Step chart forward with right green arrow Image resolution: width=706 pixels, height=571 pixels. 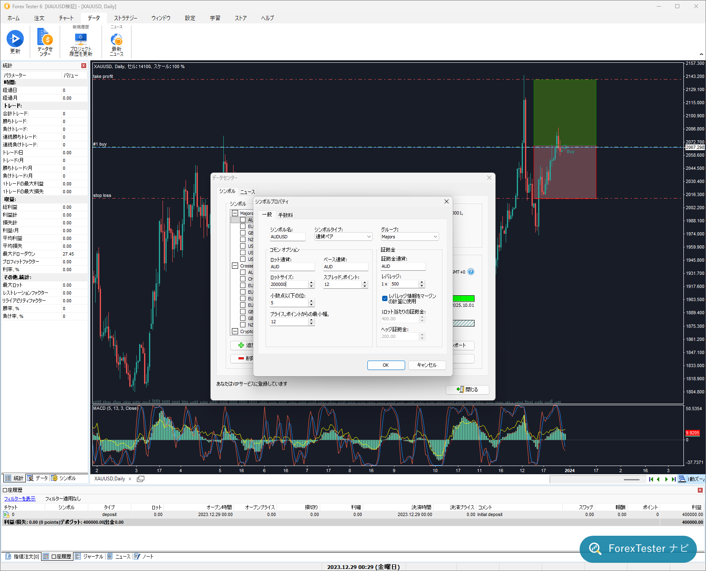click(666, 479)
